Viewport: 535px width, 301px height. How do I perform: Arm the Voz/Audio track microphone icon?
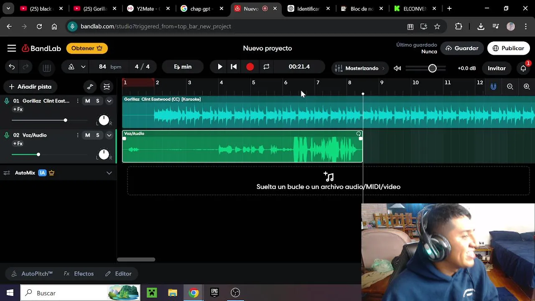pyautogui.click(x=7, y=135)
